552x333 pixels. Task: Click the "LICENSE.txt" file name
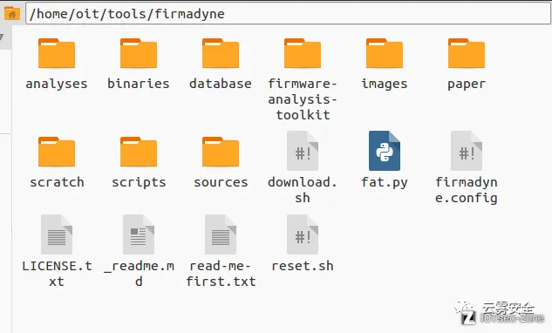click(57, 274)
